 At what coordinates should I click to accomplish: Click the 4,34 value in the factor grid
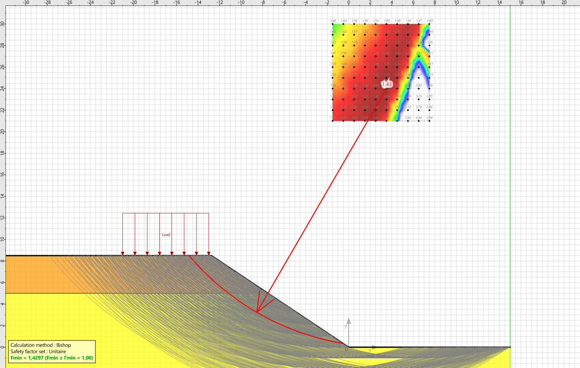[419, 117]
